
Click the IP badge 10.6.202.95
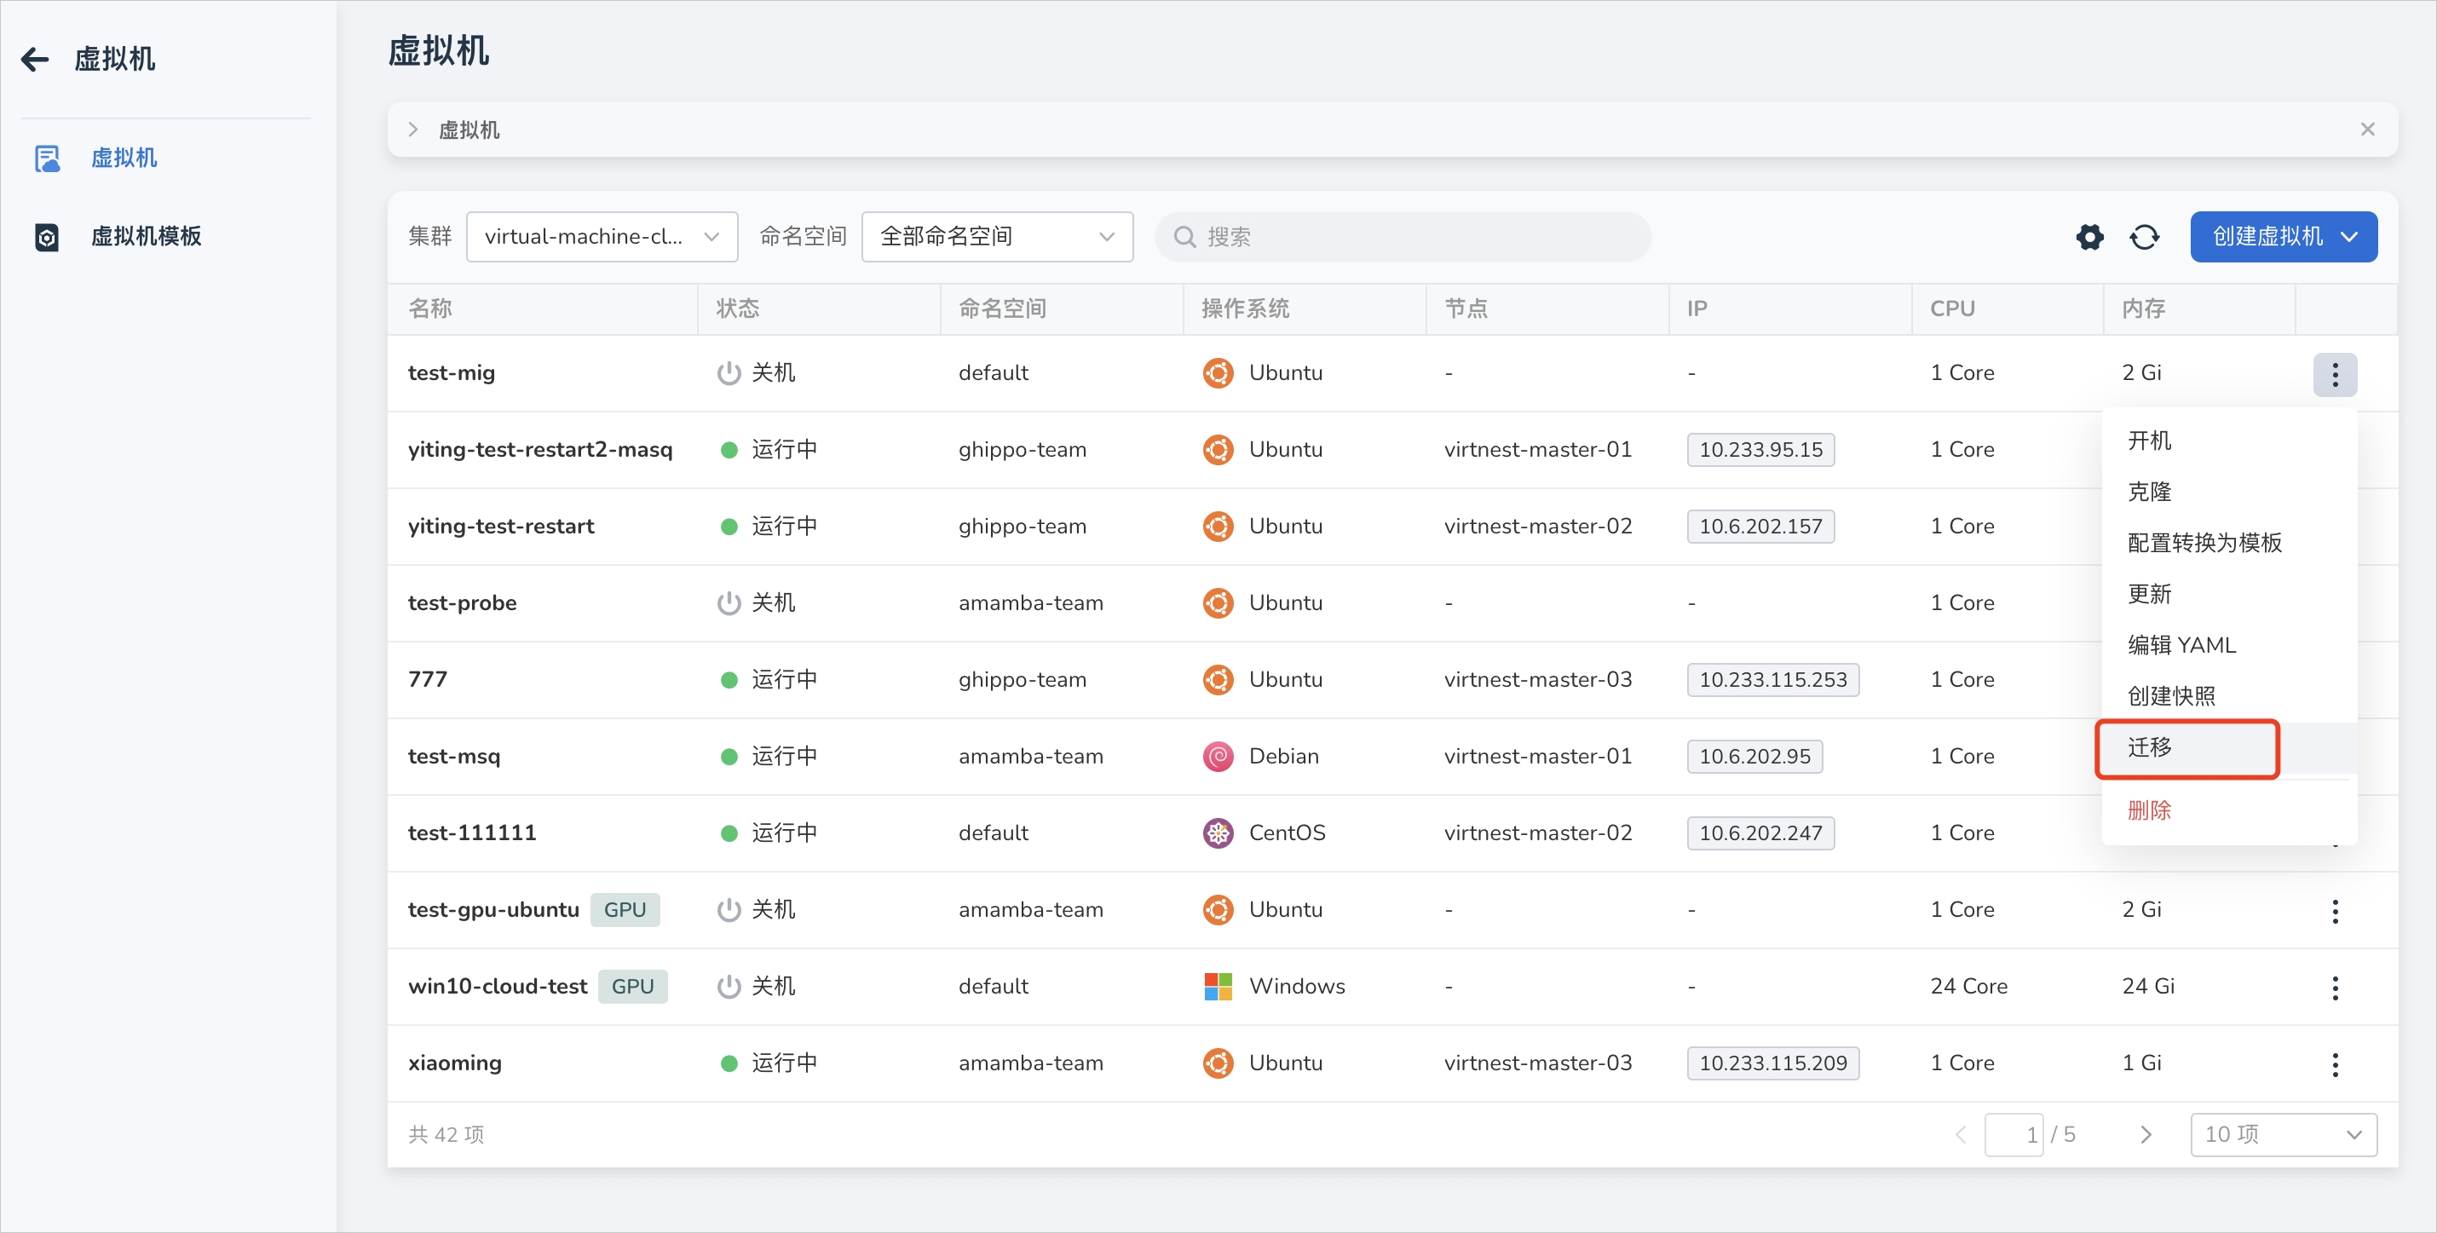[x=1754, y=756]
